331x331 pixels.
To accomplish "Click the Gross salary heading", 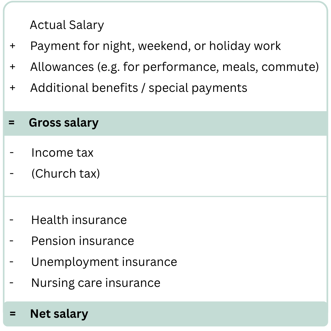I will pyautogui.click(x=64, y=123).
